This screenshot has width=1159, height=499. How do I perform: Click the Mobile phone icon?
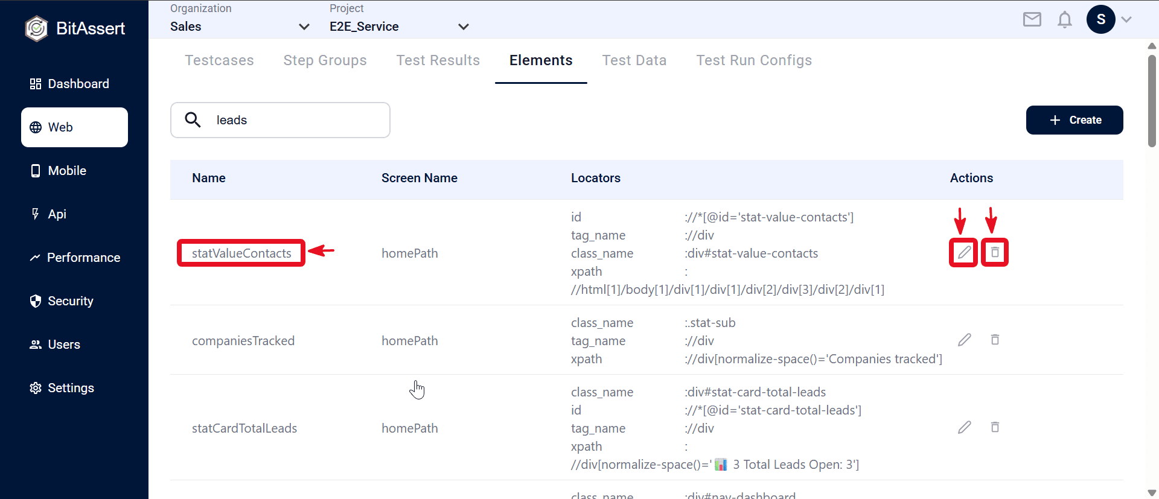pyautogui.click(x=36, y=171)
